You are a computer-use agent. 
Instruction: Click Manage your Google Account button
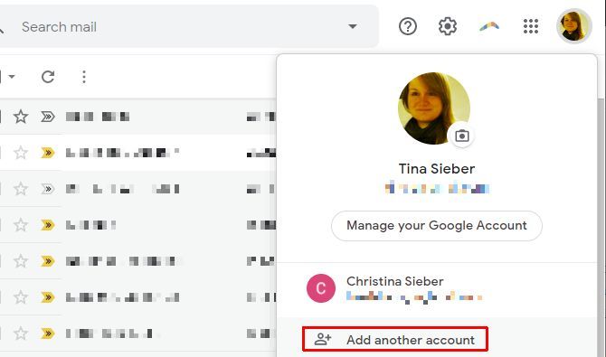[x=437, y=226]
